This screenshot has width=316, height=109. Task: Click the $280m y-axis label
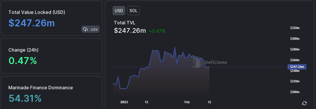[x=295, y=49]
